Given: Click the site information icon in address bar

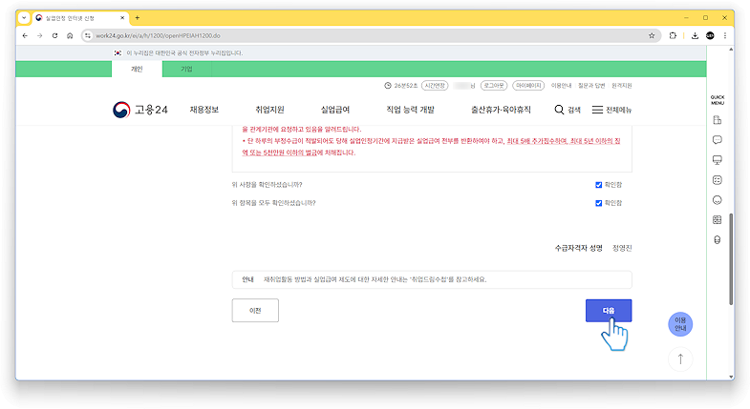Looking at the screenshot, I should [x=88, y=36].
